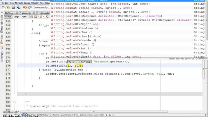Image resolution: width=208 pixels, height=117 pixels.
Task: Open the Navigate menu
Action: [19, 3]
